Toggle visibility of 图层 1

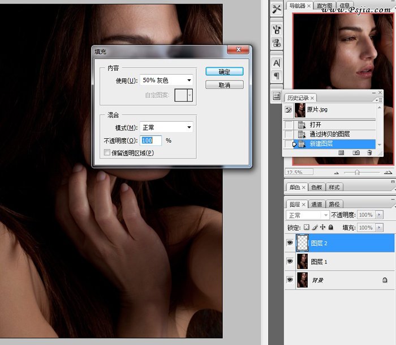coord(290,262)
